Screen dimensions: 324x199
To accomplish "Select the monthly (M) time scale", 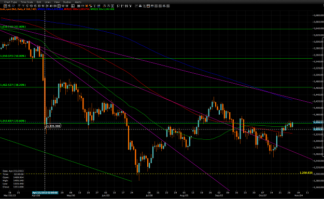I will point(67,6).
